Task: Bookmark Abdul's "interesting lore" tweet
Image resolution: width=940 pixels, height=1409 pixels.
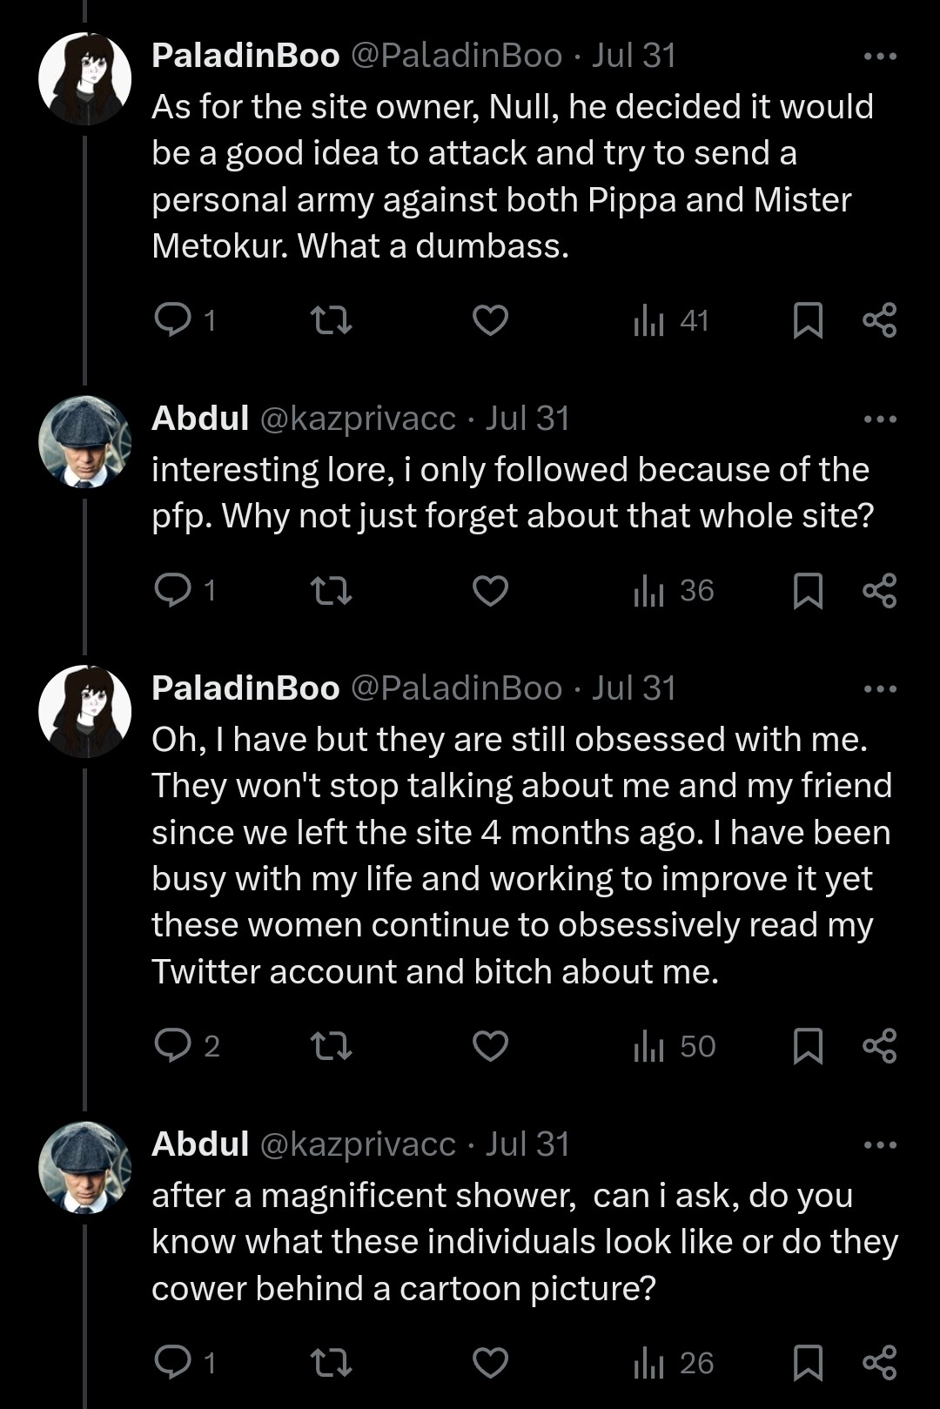Action: [808, 591]
